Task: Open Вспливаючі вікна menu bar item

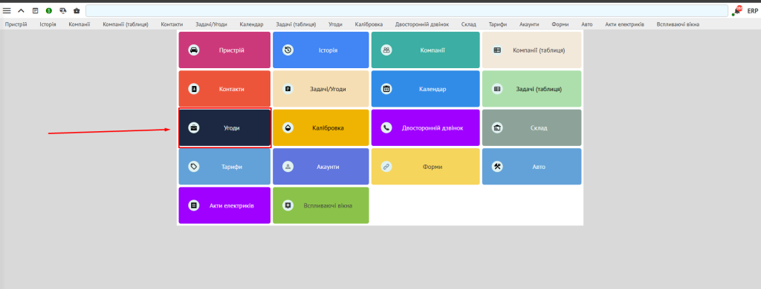Action: tap(678, 24)
